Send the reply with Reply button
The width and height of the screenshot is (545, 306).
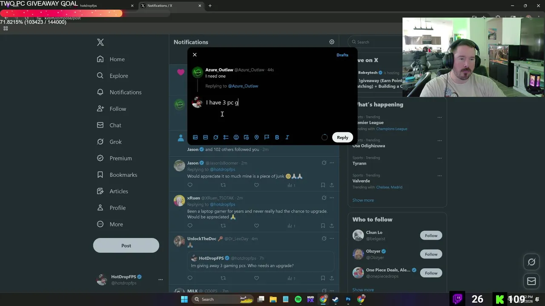click(342, 137)
